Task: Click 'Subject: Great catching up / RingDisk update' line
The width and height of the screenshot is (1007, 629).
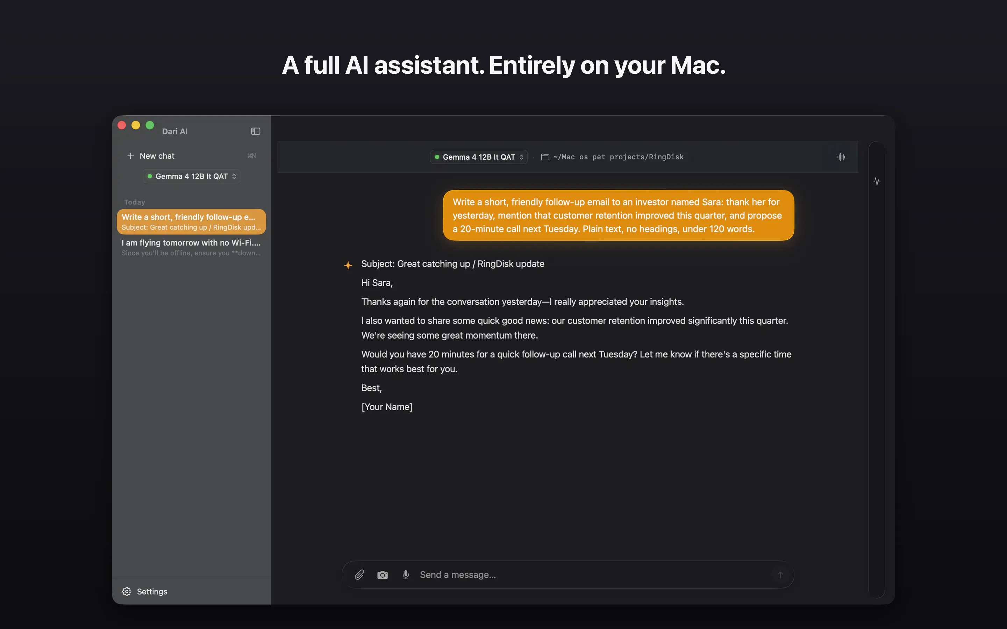Action: 453,264
